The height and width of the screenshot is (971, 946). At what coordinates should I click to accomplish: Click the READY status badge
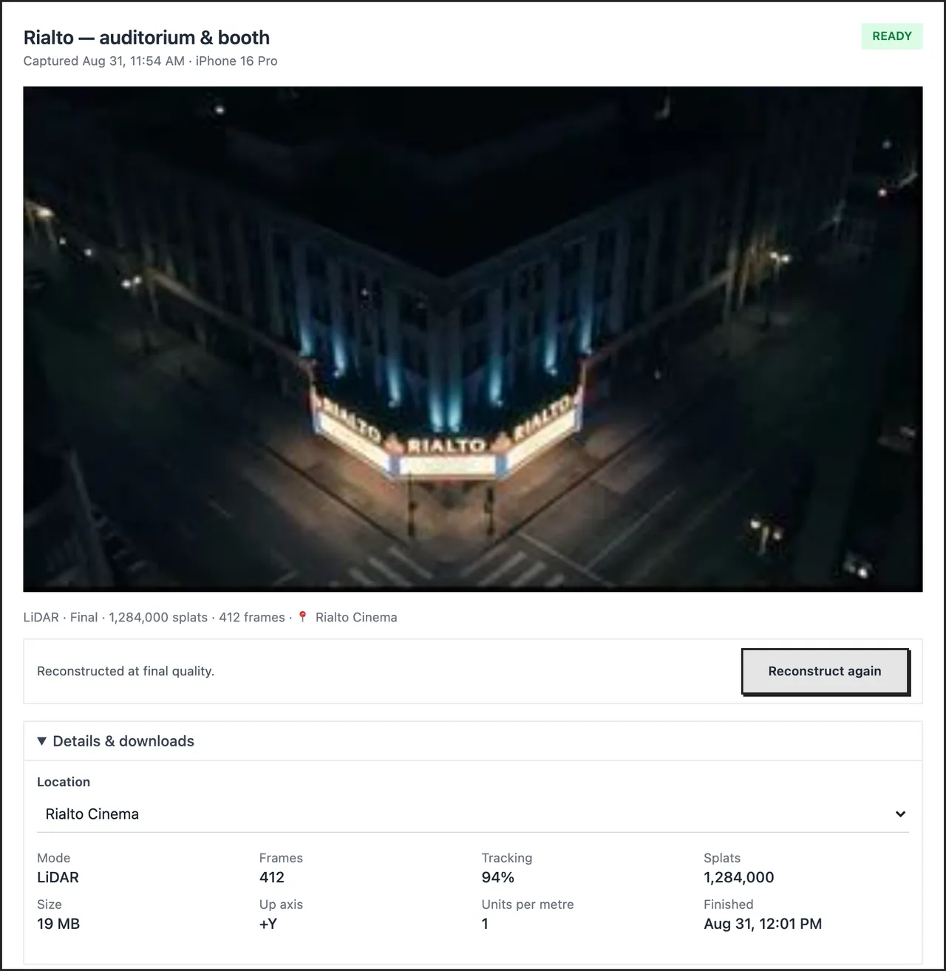891,36
